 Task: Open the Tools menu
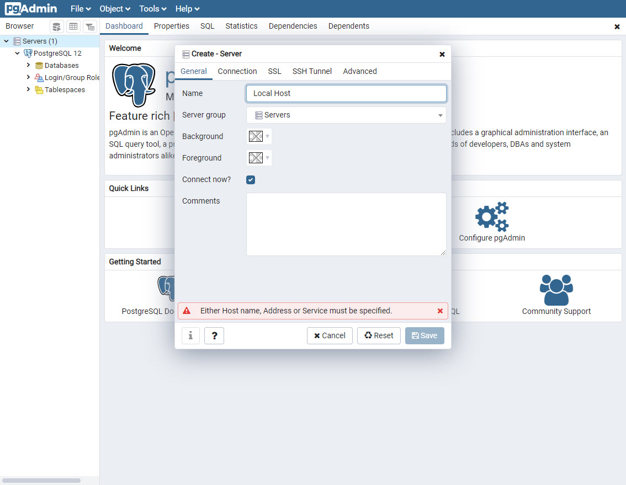tap(152, 8)
